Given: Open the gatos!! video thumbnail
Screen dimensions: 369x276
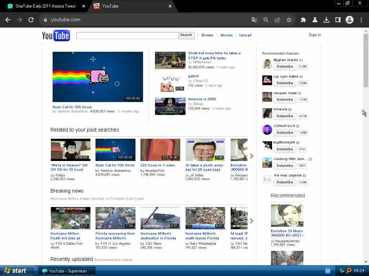Looking at the screenshot, I should point(170,83).
